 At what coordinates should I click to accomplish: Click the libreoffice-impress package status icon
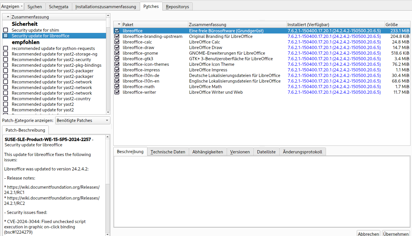(x=117, y=70)
